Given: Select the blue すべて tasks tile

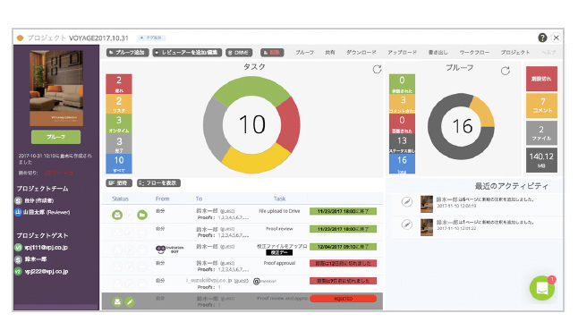Looking at the screenshot, I should 119,164.
